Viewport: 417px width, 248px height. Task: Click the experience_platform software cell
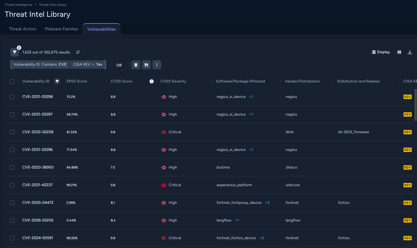(x=234, y=185)
